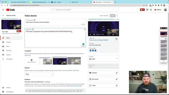
Task: Show help for the Title field
Action: click(34, 20)
